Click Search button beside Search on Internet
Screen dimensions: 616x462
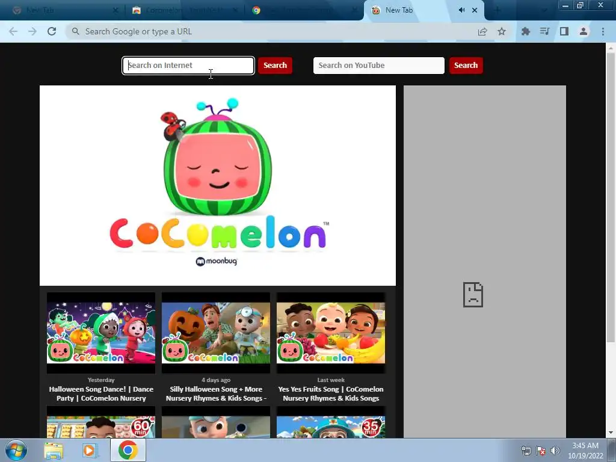tap(275, 65)
